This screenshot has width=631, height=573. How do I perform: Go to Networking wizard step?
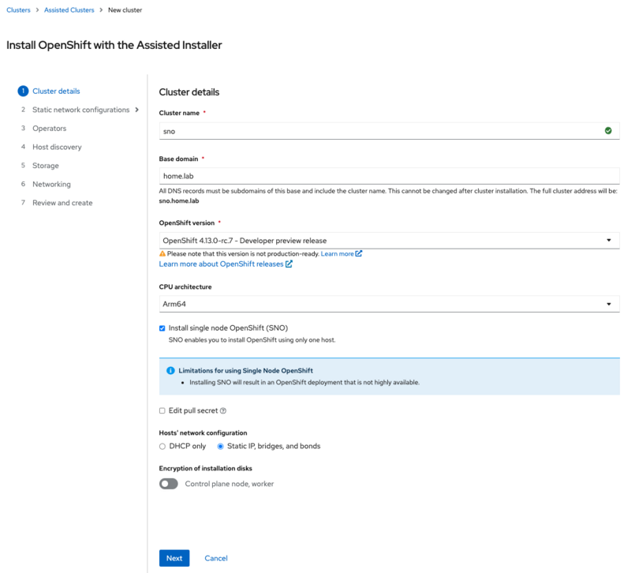(51, 184)
